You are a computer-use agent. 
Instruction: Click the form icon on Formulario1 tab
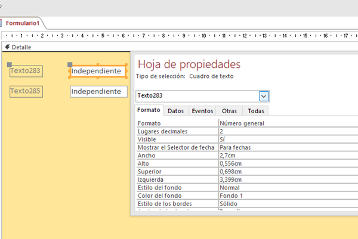pos(3,23)
